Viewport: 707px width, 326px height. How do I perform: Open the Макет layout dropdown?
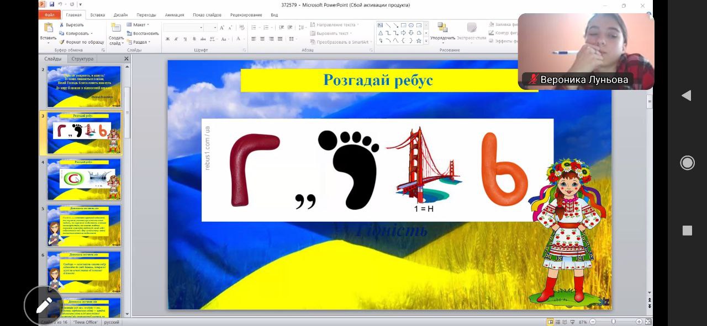coord(138,25)
